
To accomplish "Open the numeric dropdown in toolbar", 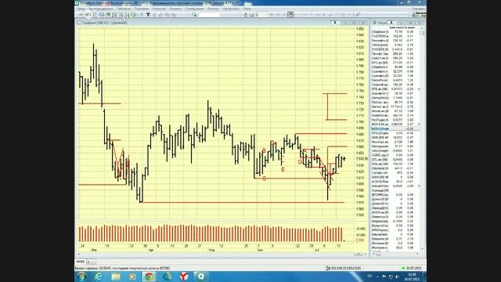I will 261,15.
